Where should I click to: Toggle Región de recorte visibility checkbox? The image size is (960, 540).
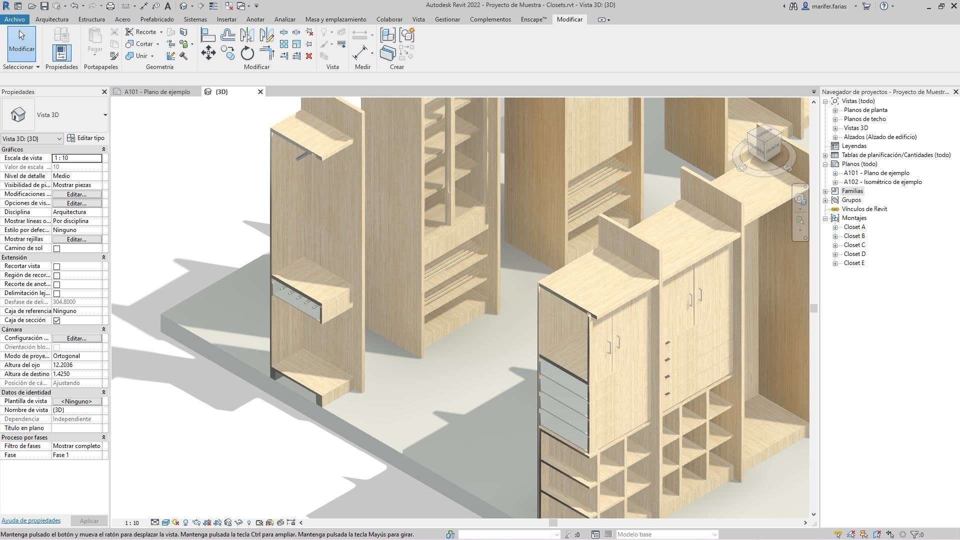click(57, 275)
